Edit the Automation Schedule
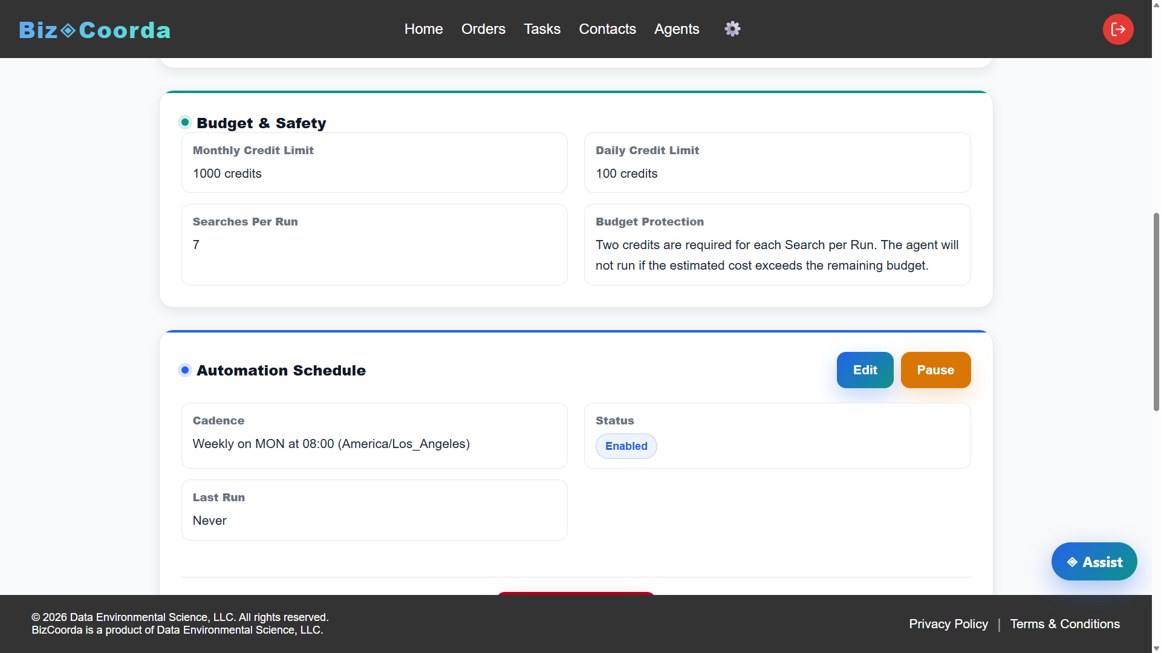Screen dimensions: 1161x653 (865, 370)
